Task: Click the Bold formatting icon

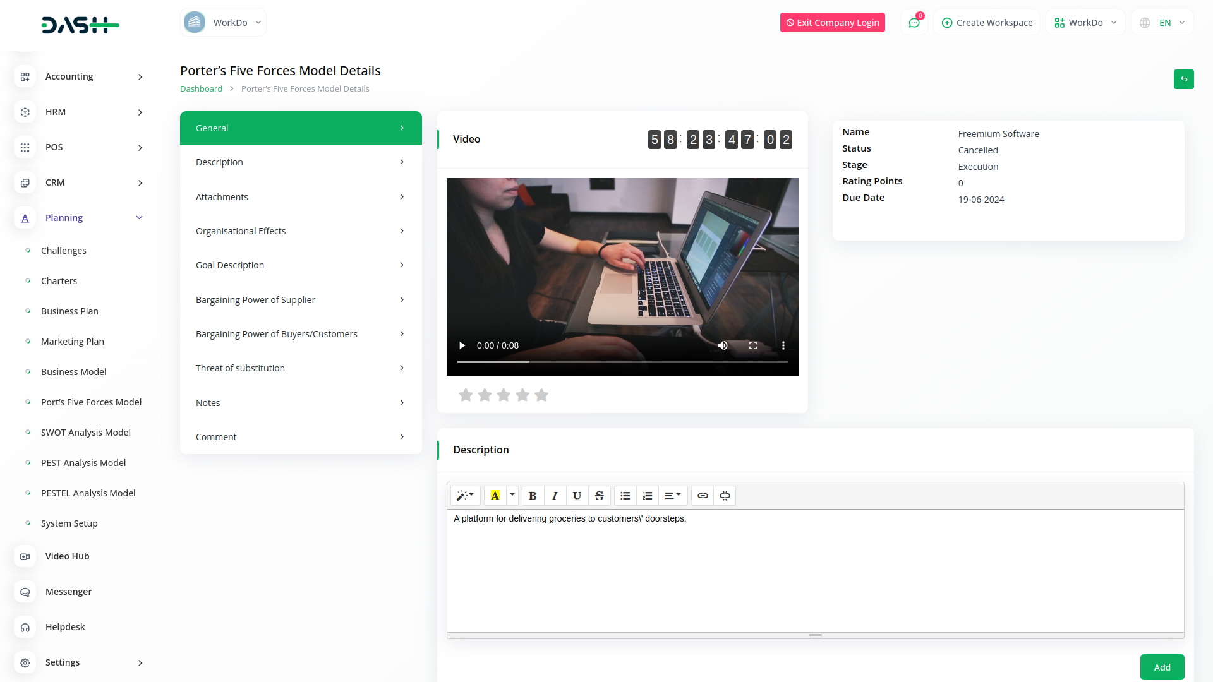Action: pyautogui.click(x=533, y=496)
